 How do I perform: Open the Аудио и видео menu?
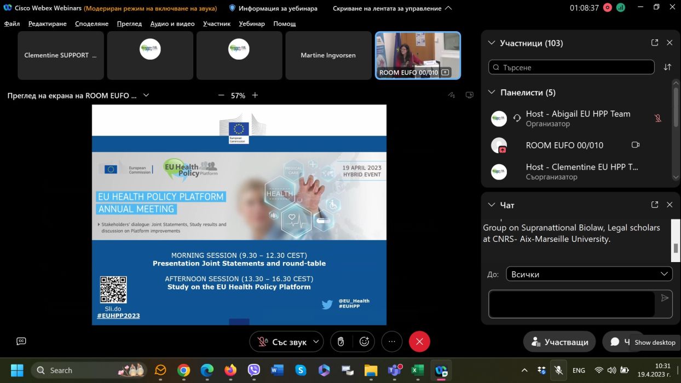172,24
